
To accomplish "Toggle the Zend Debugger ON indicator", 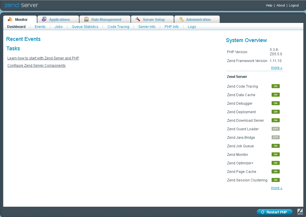I will click(275, 103).
